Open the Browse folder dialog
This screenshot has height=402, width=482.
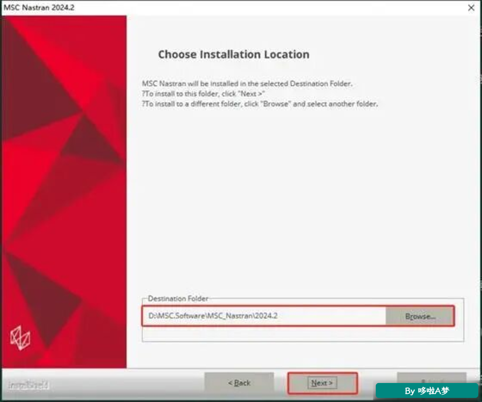420,316
